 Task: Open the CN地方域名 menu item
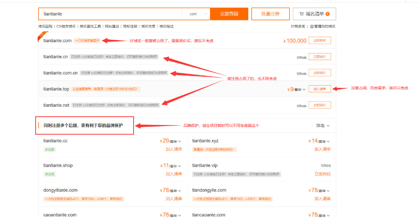[x=66, y=26]
